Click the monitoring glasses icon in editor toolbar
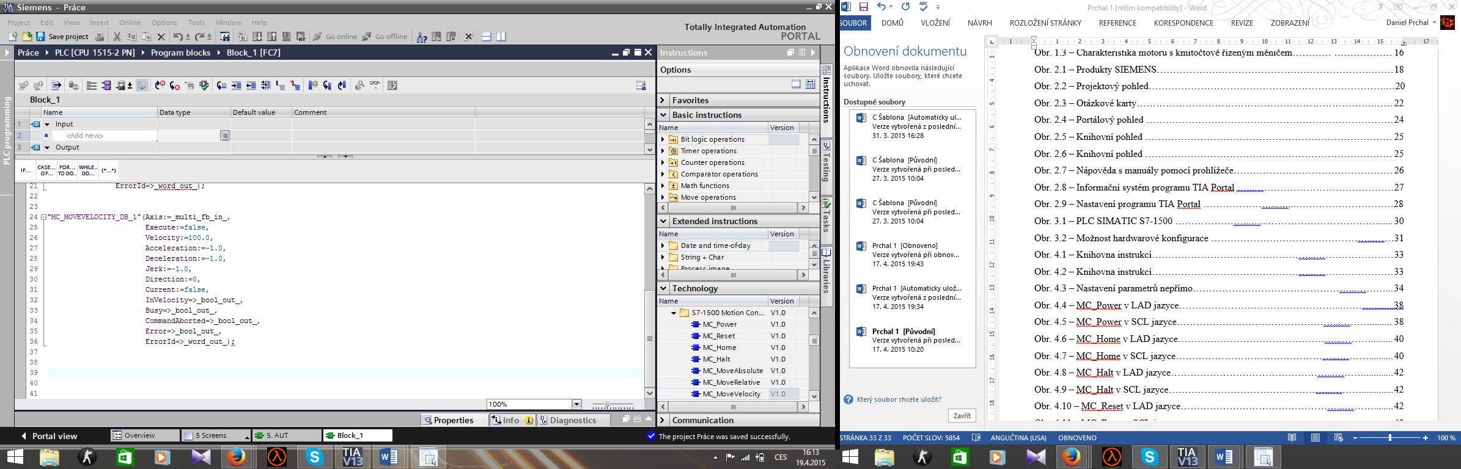Viewport: 1461px width, 469px height. pyautogui.click(x=375, y=85)
